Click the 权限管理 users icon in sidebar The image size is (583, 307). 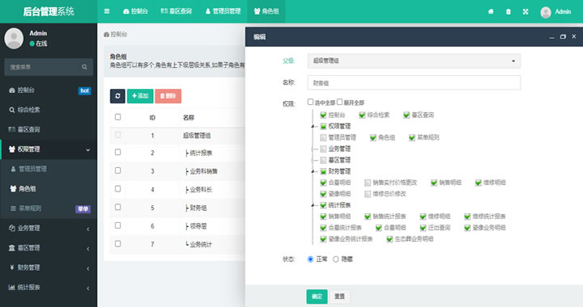point(12,149)
